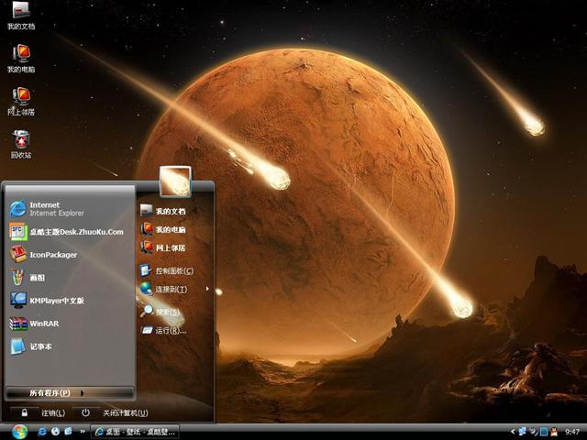Switch to the 桌面 - 壁纸 taskbar window
This screenshot has width=587, height=440.
(x=135, y=432)
